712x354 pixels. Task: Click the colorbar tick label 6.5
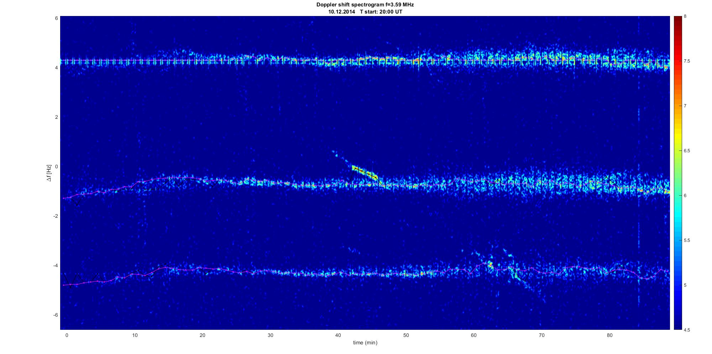click(687, 151)
